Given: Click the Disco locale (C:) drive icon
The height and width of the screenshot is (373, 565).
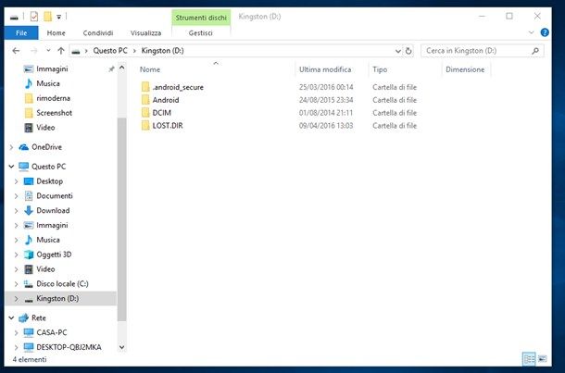Looking at the screenshot, I should point(29,284).
